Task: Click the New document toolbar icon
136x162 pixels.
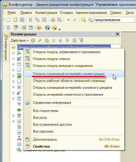Action: (8, 20)
